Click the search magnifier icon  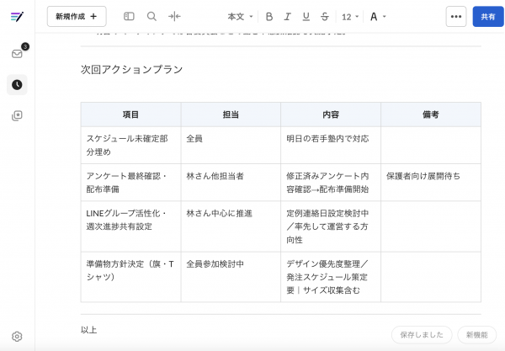[x=151, y=16]
